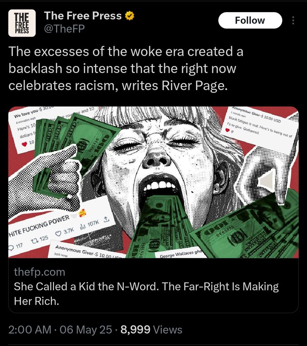Image resolution: width=307 pixels, height=346 pixels.
Task: Click the 8,999 Views count
Action: coord(151,330)
